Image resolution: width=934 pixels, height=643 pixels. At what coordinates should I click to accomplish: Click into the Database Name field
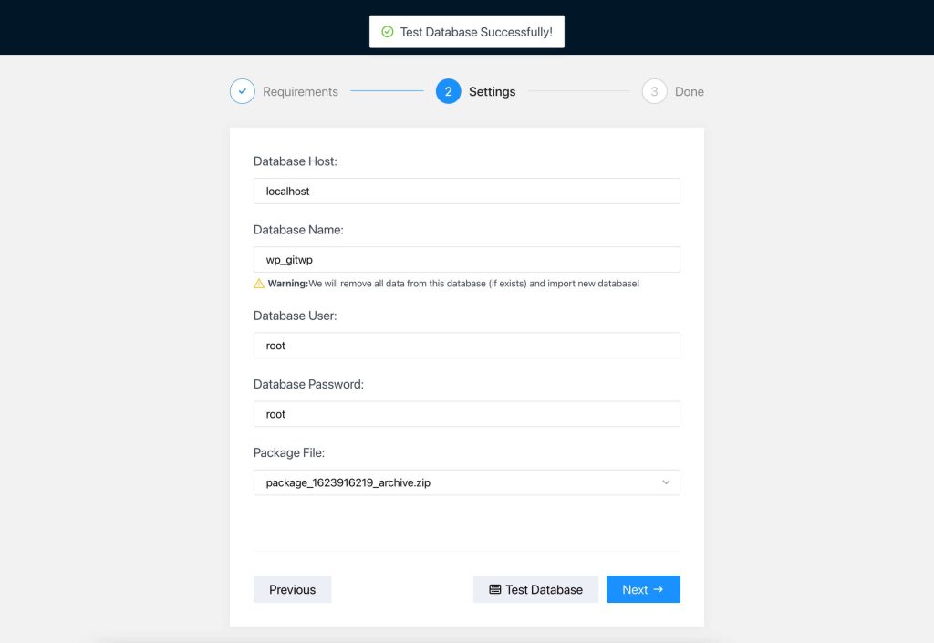pyautogui.click(x=466, y=260)
